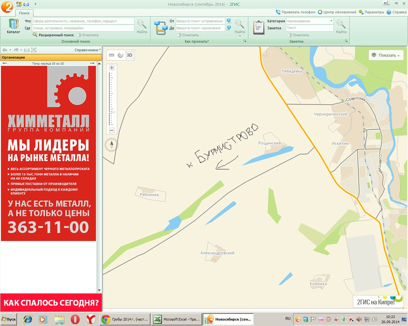Image resolution: width=408 pixels, height=326 pixels.
Task: Focus the Где address field
Action: coord(83,28)
